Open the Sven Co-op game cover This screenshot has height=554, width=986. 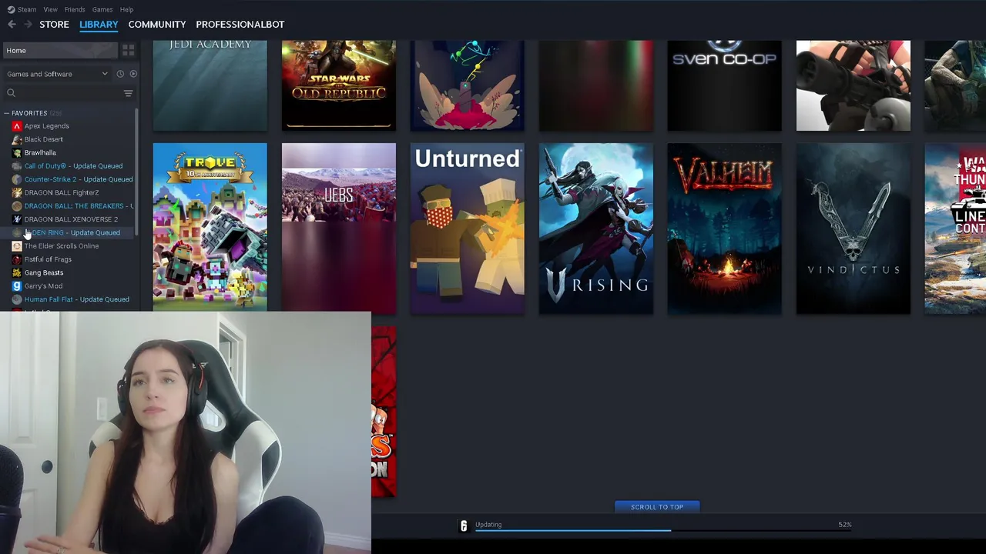724,85
